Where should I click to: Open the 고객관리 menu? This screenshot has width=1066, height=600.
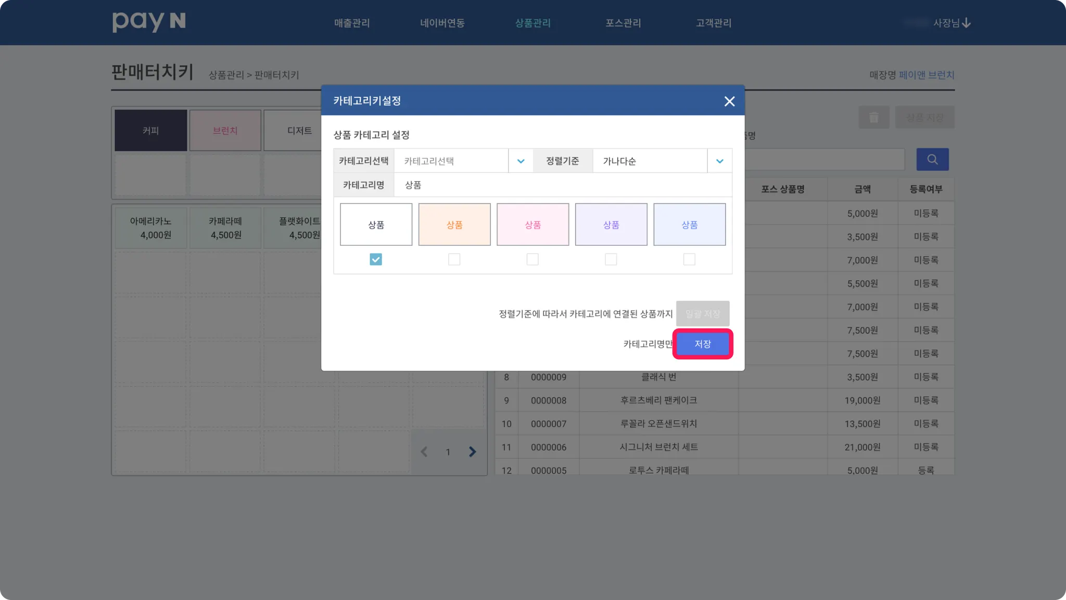[714, 23]
